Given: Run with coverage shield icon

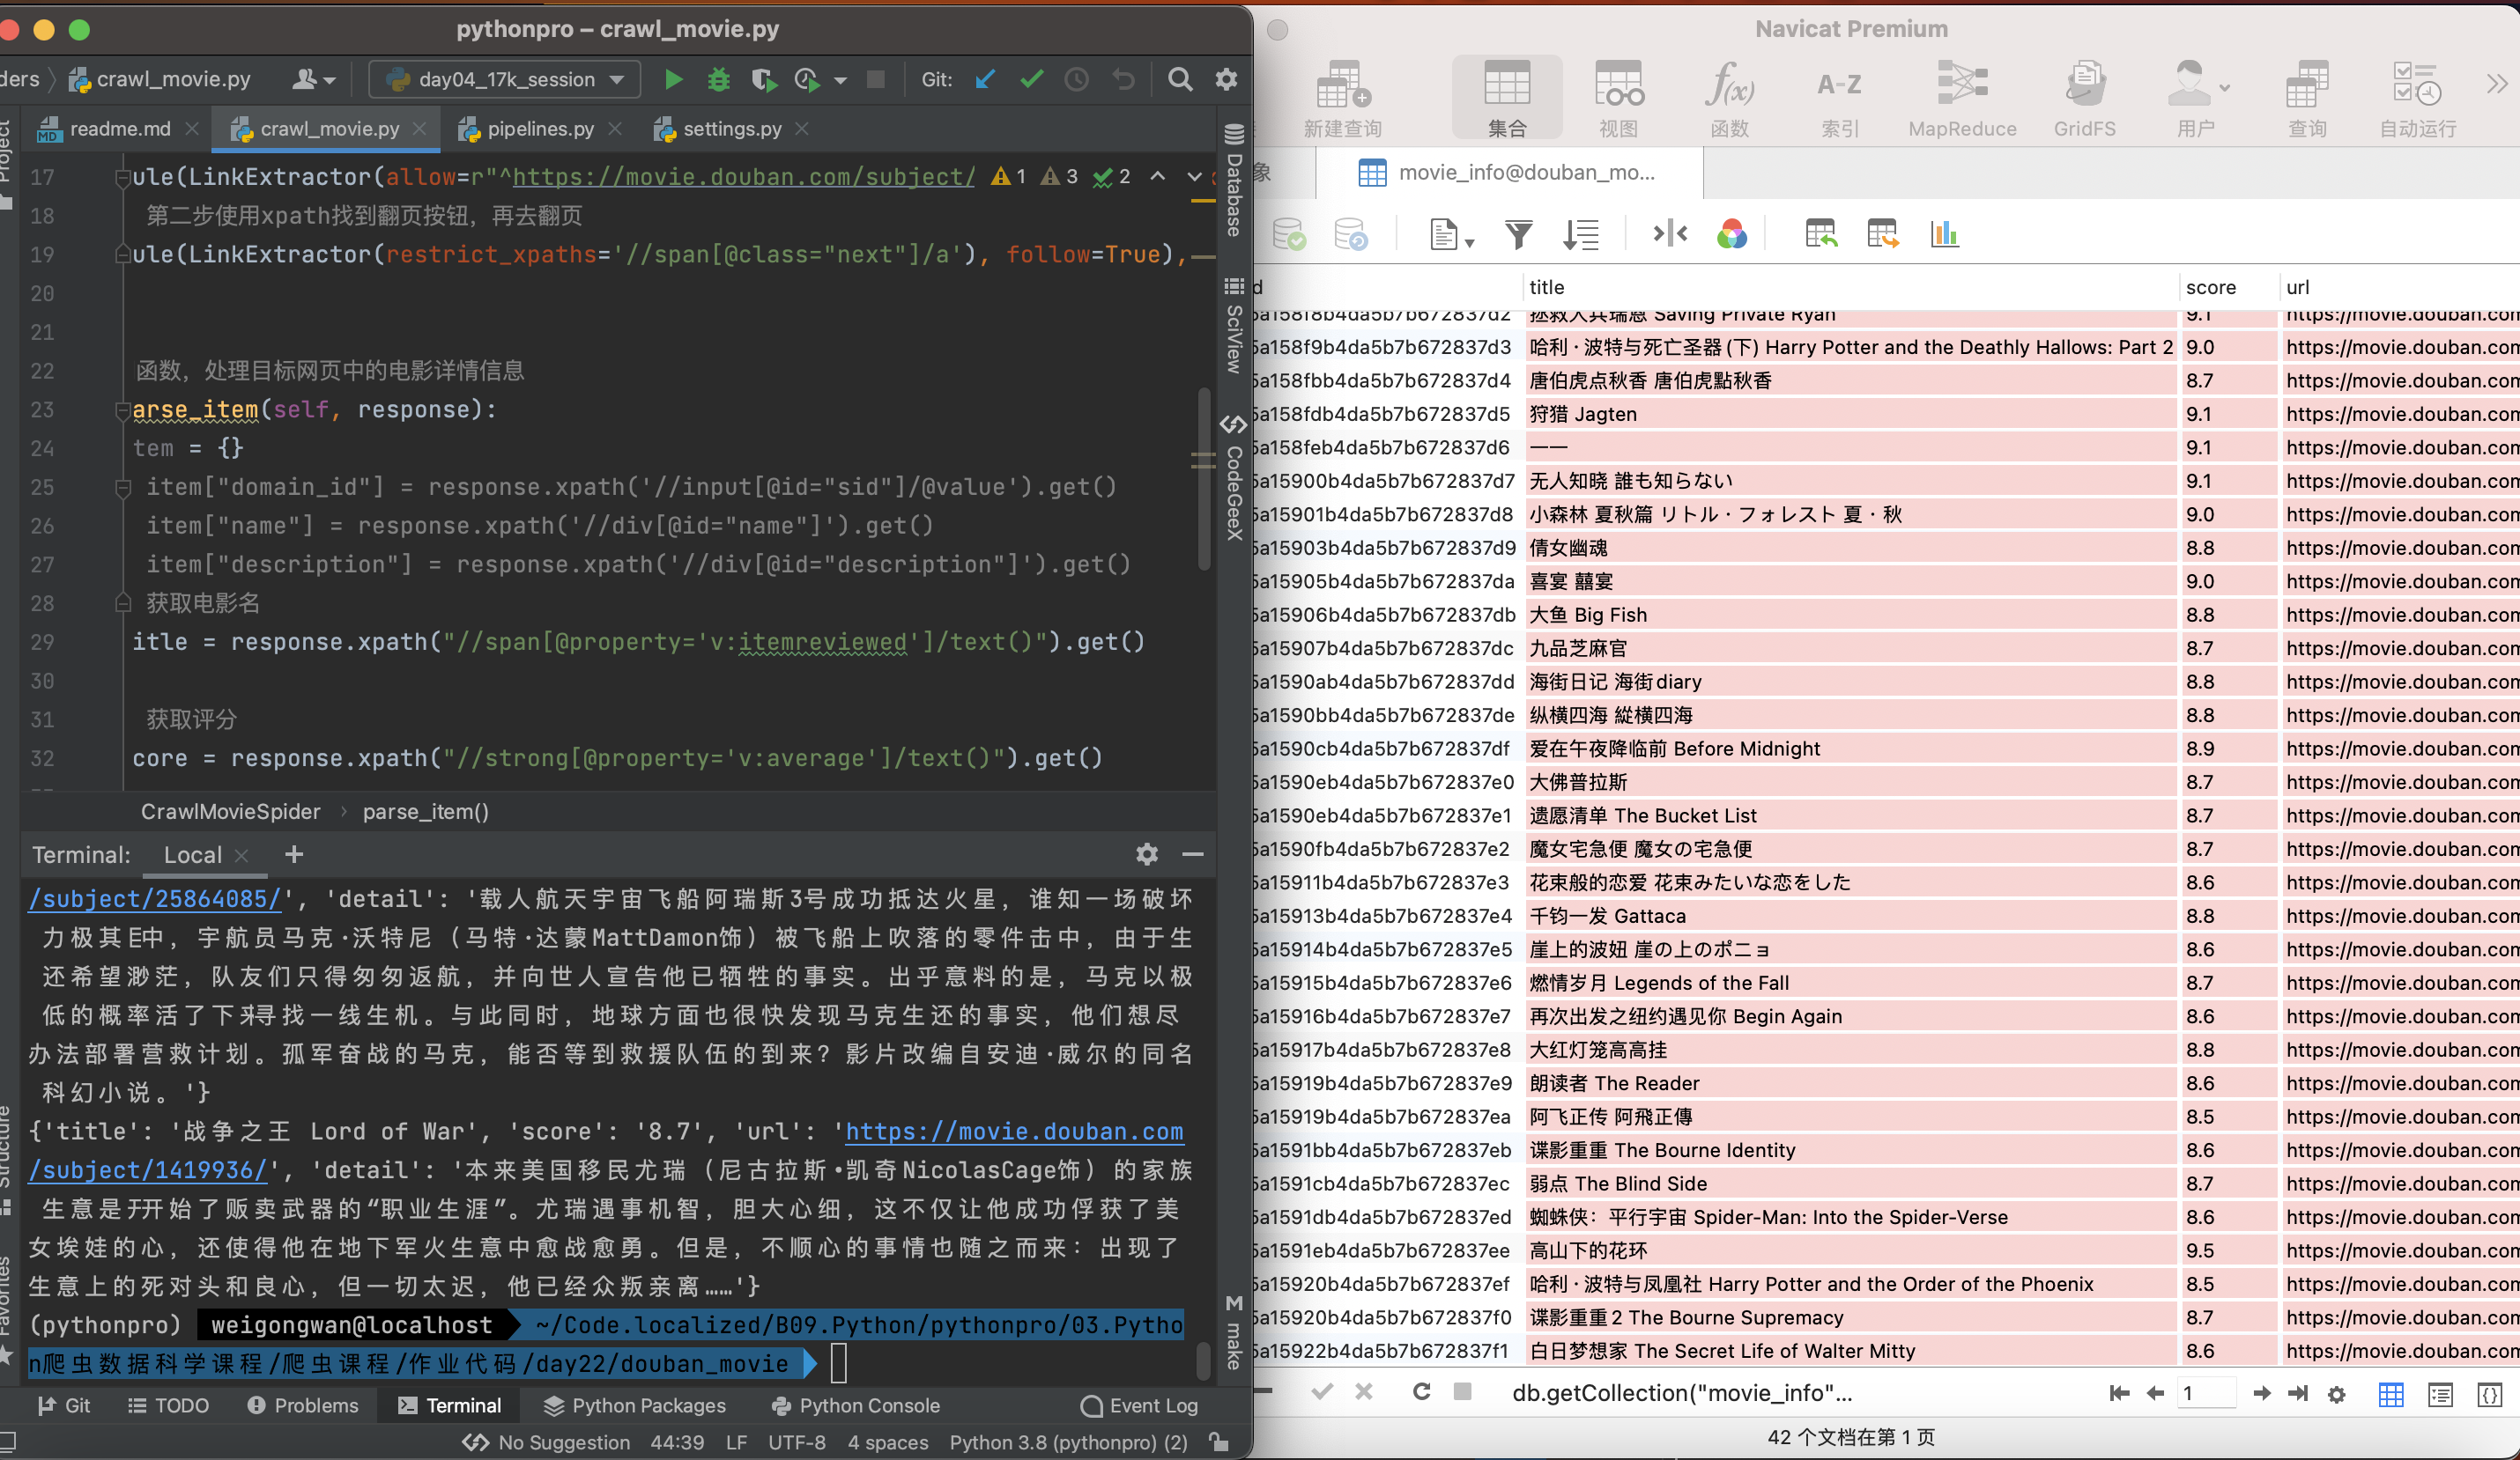Looking at the screenshot, I should click(x=763, y=79).
